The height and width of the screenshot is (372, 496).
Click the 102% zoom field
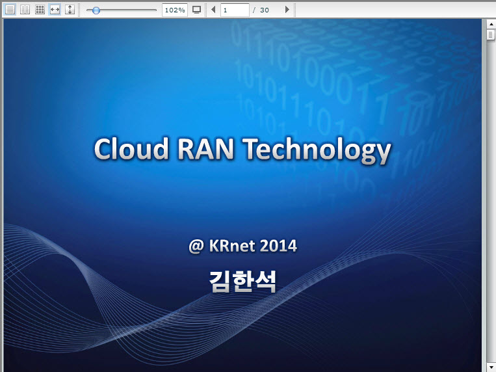pyautogui.click(x=175, y=10)
